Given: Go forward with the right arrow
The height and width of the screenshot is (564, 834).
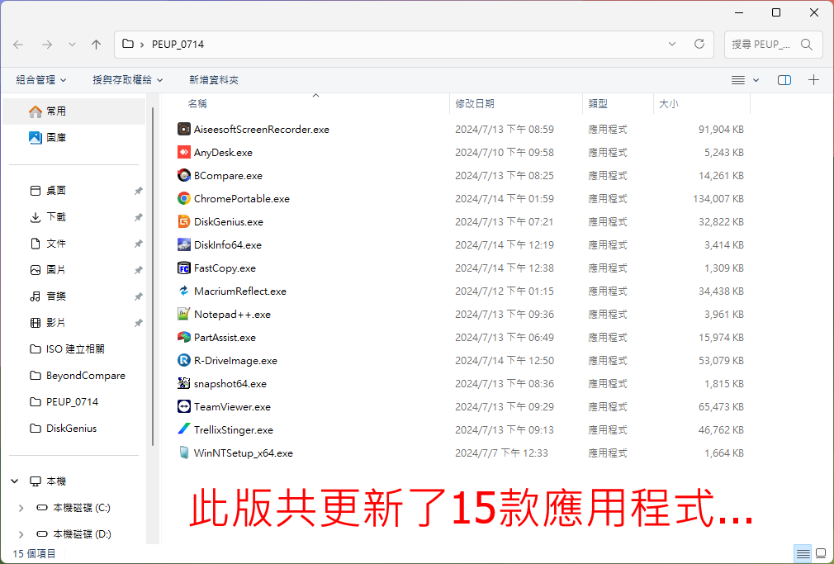Looking at the screenshot, I should coord(47,45).
